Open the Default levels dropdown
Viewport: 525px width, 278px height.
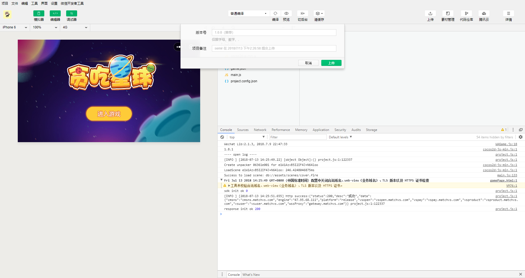click(x=340, y=137)
